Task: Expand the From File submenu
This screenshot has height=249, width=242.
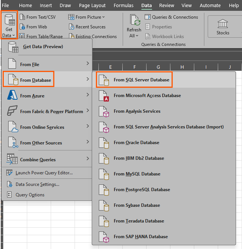Action: click(x=47, y=63)
